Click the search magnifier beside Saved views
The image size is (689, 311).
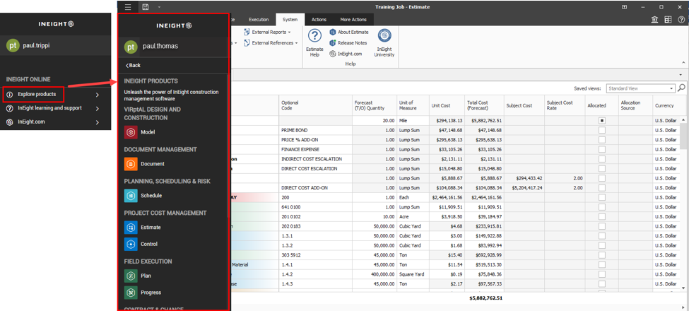point(681,88)
